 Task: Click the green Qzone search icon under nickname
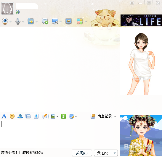(x=17, y=12)
